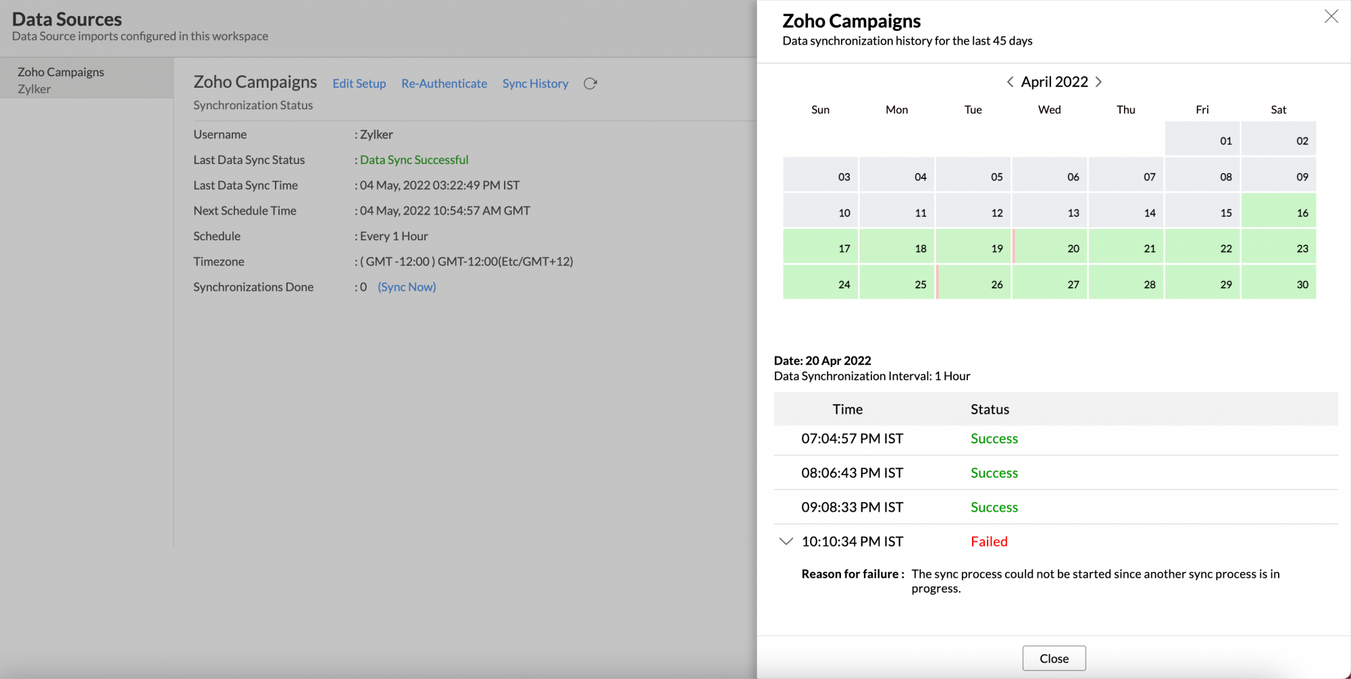Select April 16 in the calendar
The height and width of the screenshot is (679, 1351).
click(x=1279, y=211)
